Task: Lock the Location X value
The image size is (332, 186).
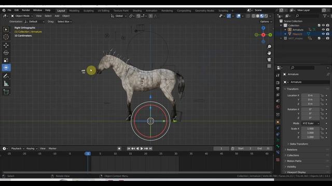Action: click(322, 96)
